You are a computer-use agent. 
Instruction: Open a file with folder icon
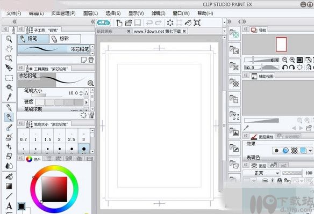(129, 23)
